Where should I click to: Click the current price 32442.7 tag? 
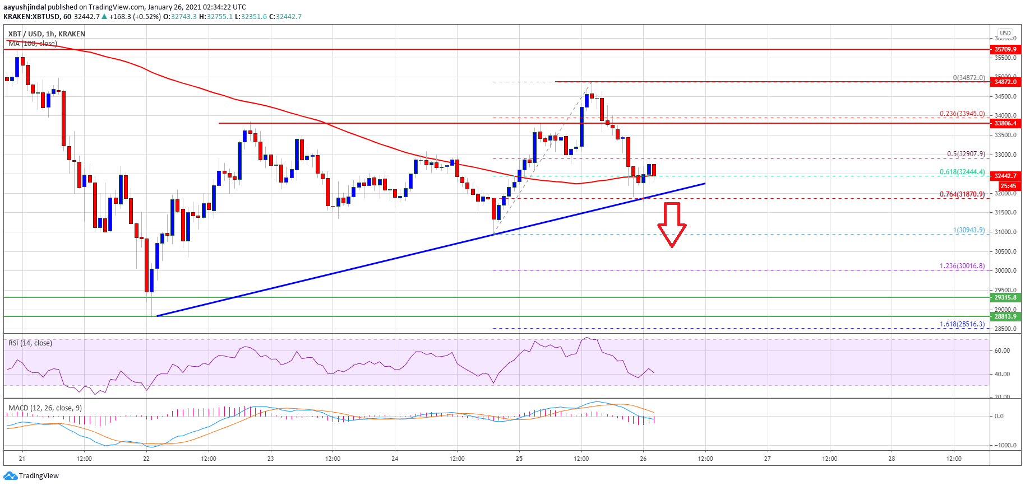(1005, 176)
